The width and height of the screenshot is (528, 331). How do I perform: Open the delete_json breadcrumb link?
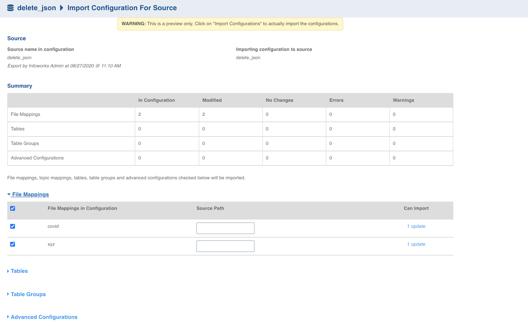[x=37, y=8]
